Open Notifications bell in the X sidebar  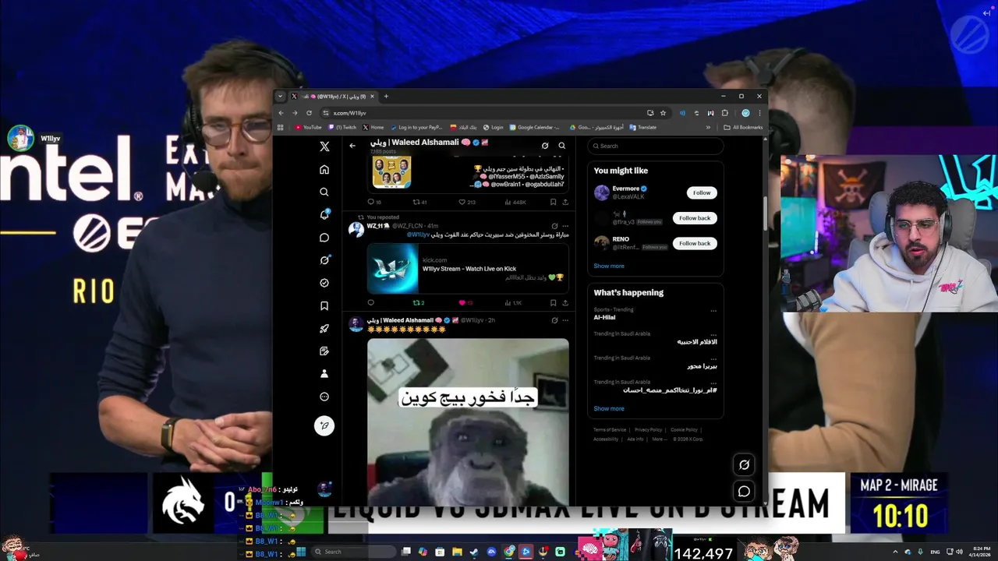(x=324, y=215)
